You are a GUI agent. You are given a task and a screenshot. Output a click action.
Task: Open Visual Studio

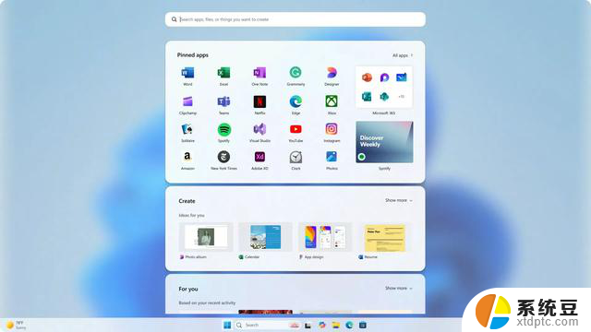coord(259,129)
